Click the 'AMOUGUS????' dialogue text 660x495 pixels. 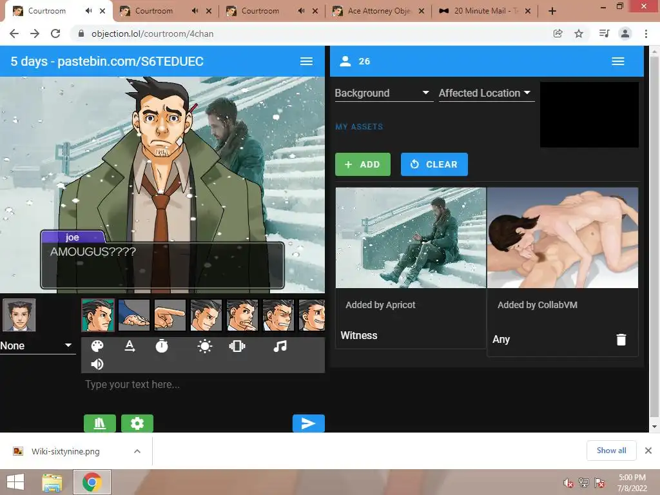point(93,252)
